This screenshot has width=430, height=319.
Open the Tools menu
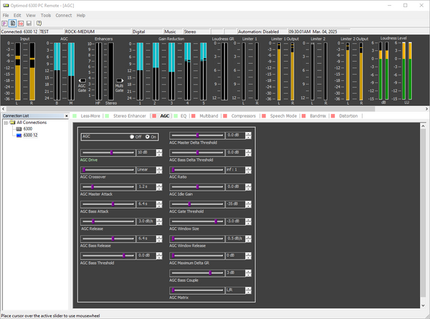pyautogui.click(x=46, y=15)
